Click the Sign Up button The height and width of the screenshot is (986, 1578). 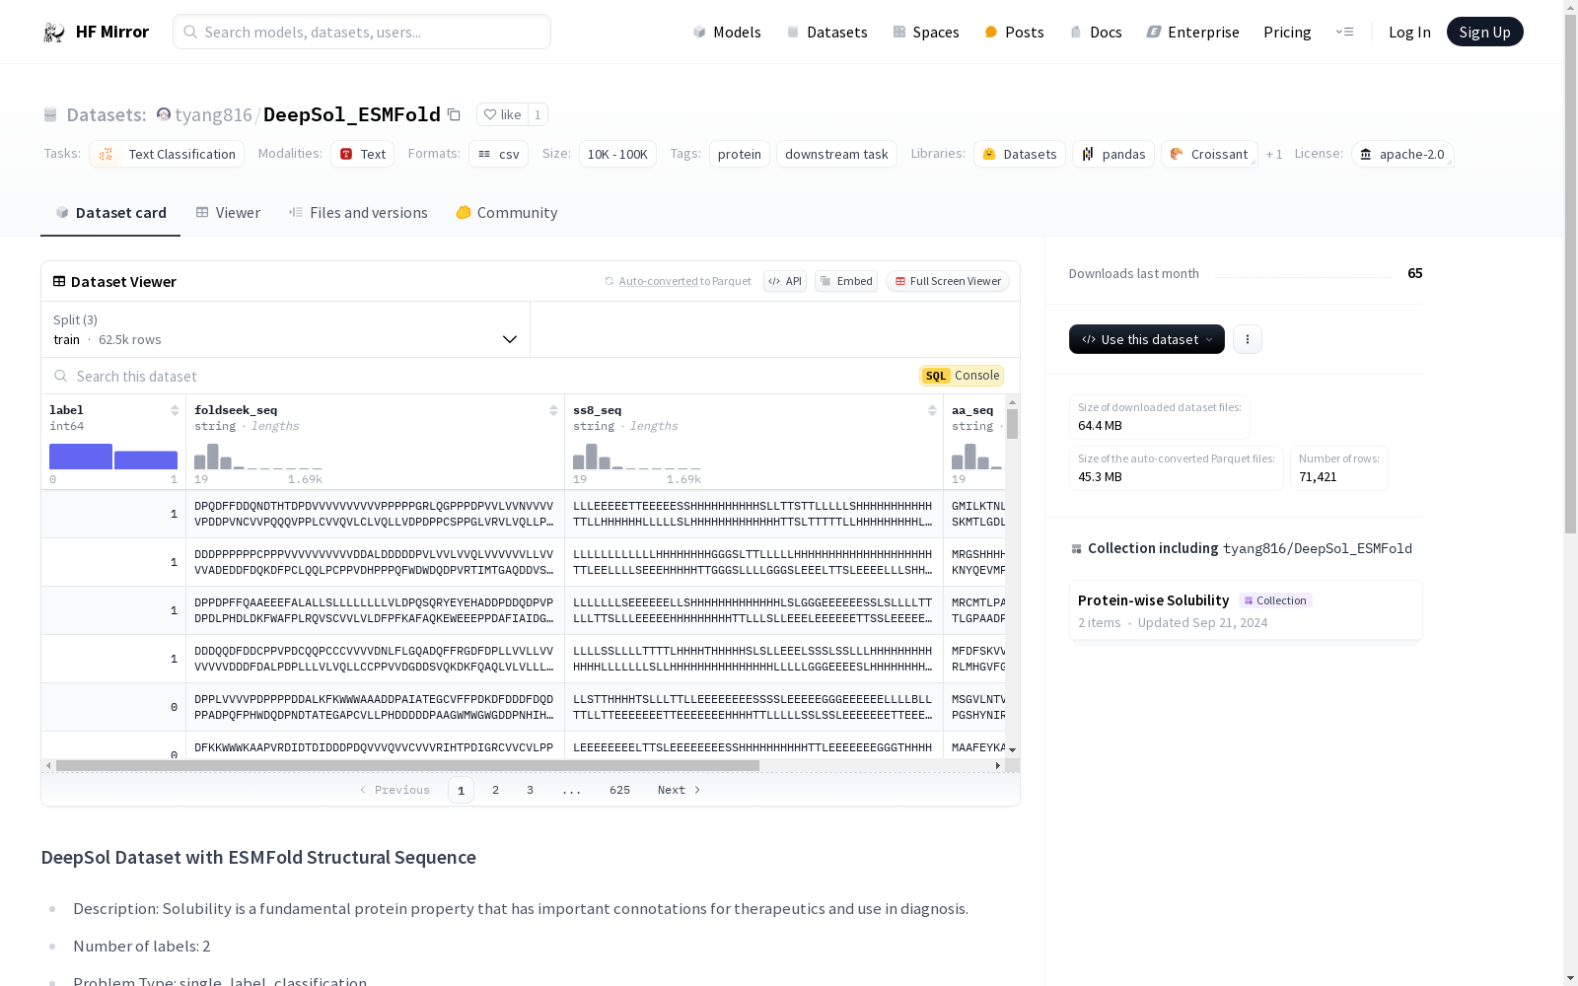tap(1485, 32)
